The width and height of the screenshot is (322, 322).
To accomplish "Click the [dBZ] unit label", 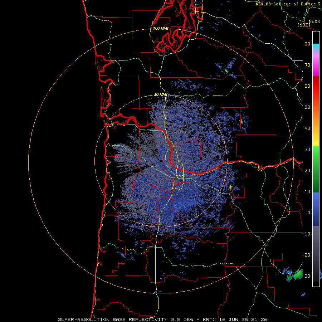I will coord(304,25).
